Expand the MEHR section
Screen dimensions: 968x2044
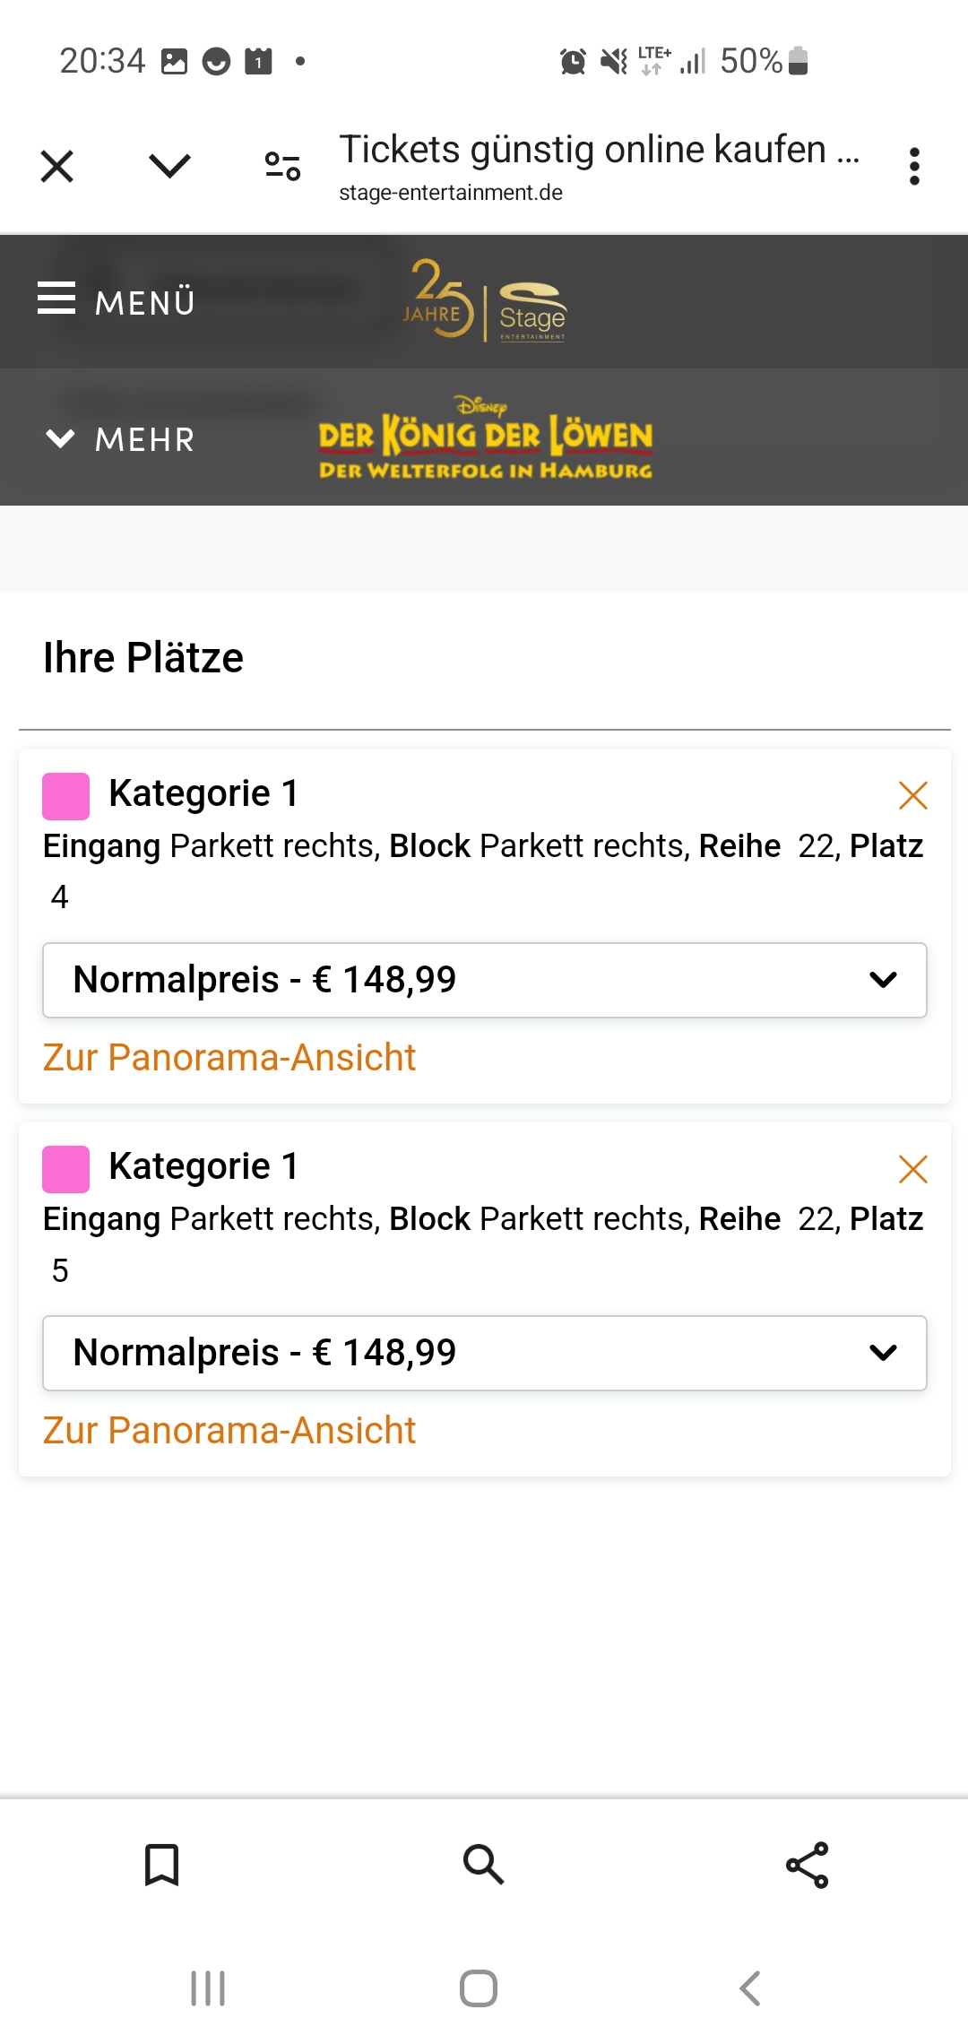click(120, 439)
